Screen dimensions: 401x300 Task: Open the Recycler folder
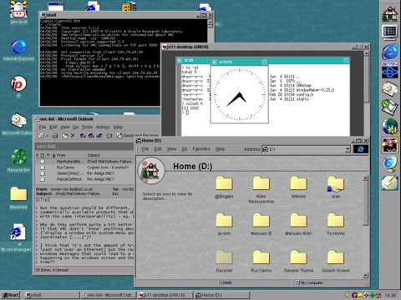pyautogui.click(x=224, y=262)
